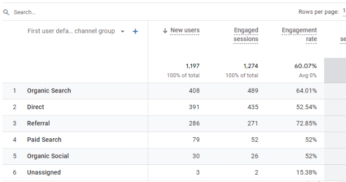Sort by Engaged sessions column header
This screenshot has width=346, height=182.
click(x=246, y=35)
